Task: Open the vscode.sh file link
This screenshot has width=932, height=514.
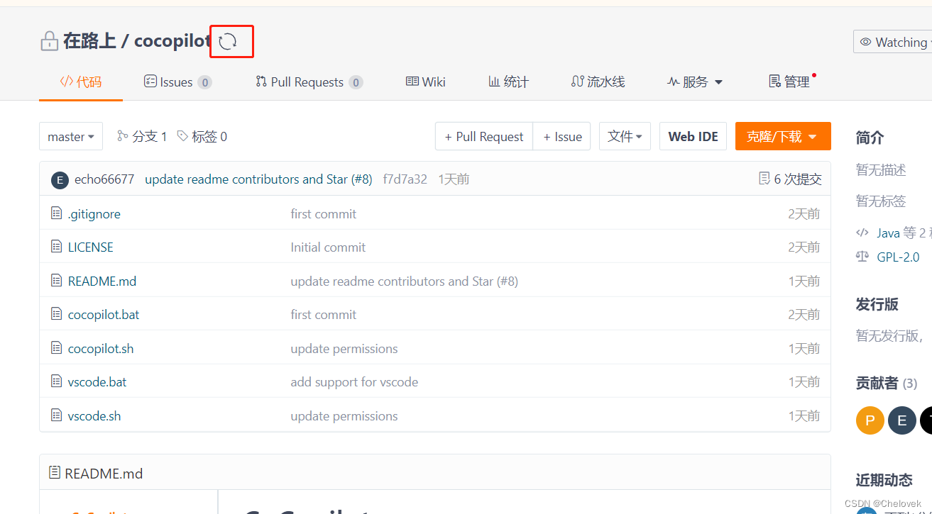Action: [94, 416]
